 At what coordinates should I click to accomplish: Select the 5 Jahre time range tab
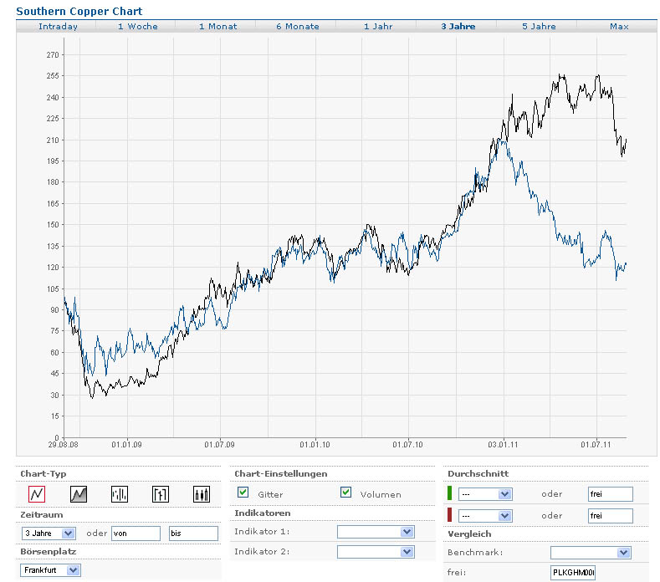point(539,26)
